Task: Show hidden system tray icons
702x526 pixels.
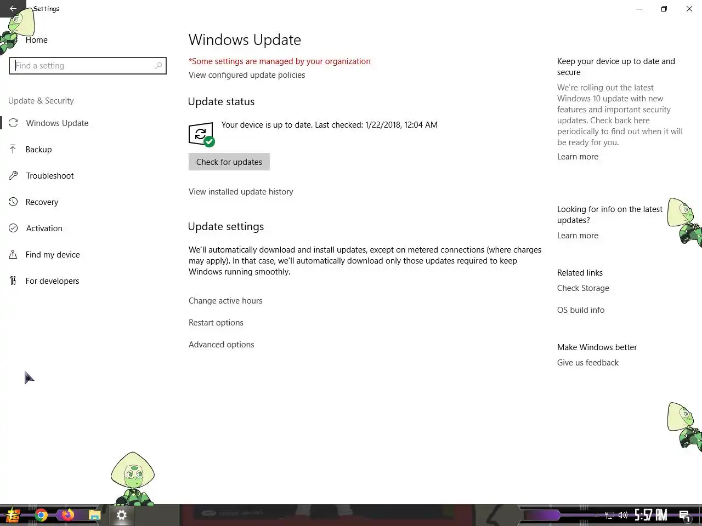Action: coord(597,515)
